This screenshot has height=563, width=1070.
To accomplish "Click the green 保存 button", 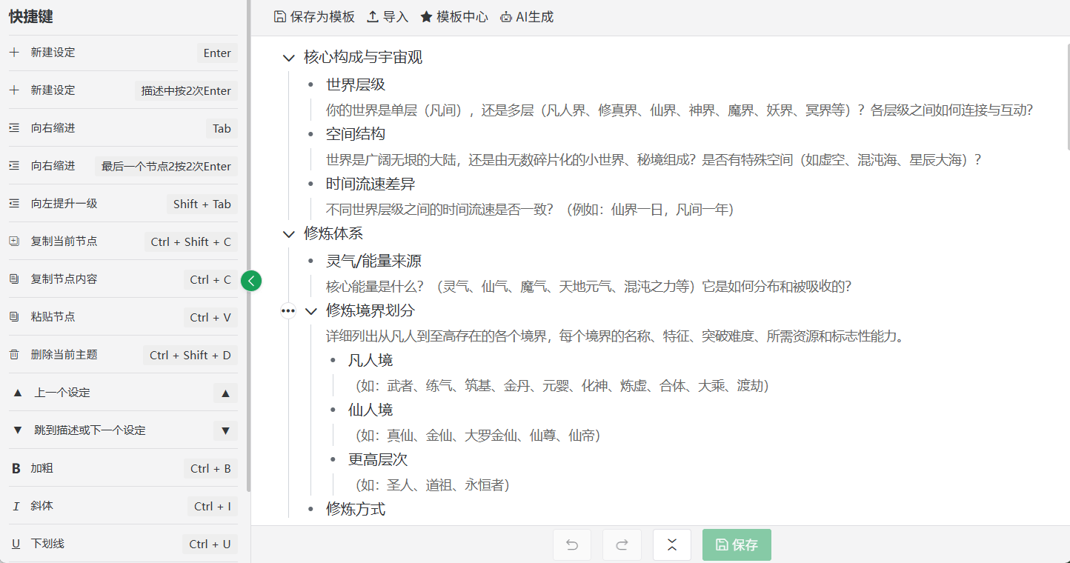I will click(x=737, y=544).
